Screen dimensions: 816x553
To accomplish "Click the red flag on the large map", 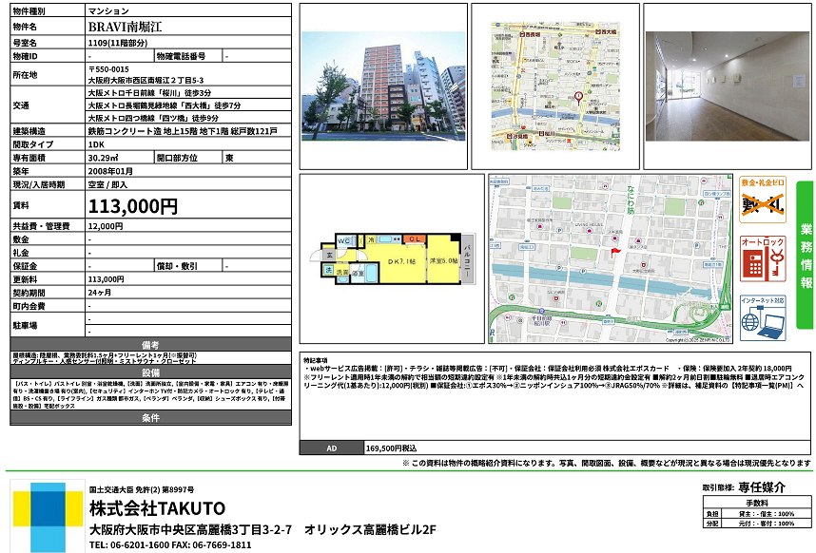I will (x=615, y=251).
